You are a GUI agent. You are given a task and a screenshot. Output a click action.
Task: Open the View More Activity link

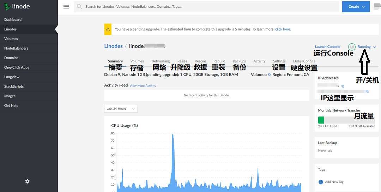click(143, 86)
